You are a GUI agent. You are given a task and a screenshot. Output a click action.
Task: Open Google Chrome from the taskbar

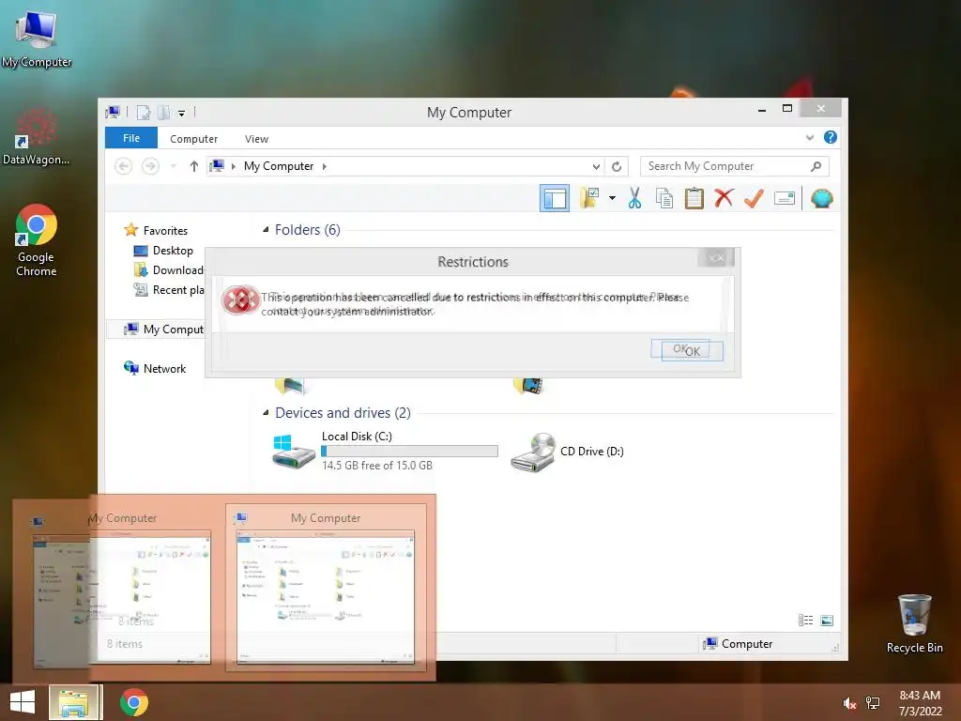133,702
